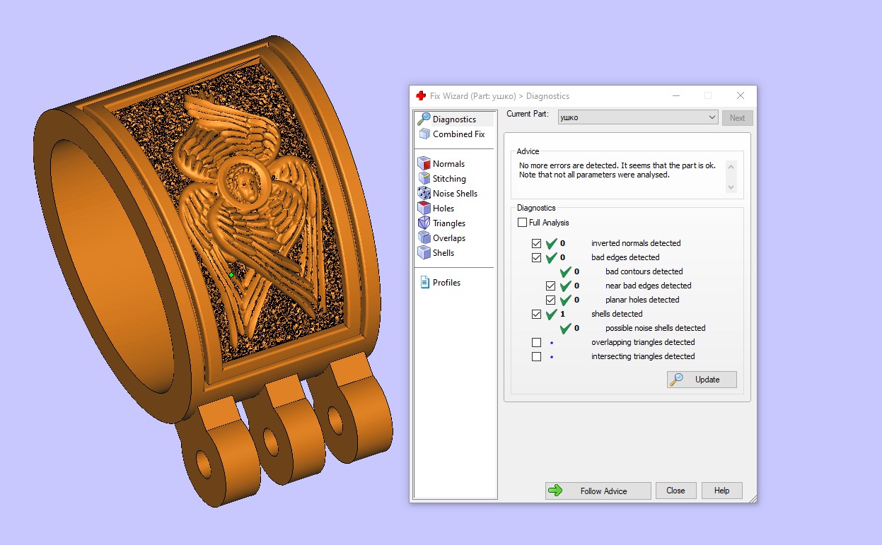Open Help from the wizard
882x545 pixels.
[x=721, y=491]
